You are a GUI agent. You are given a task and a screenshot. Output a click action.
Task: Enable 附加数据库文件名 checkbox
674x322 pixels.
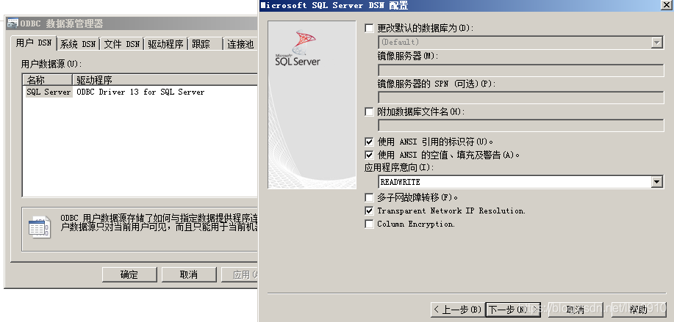tap(369, 112)
